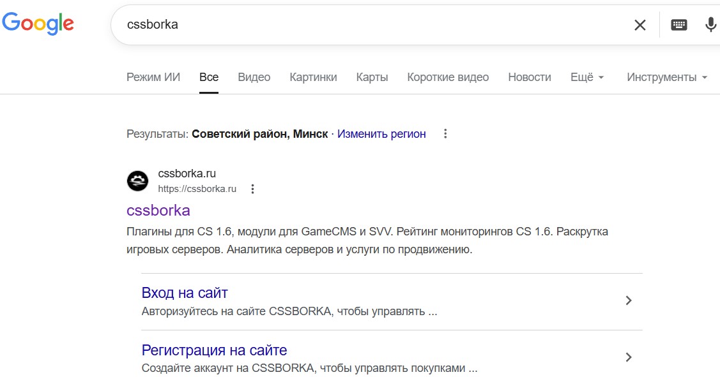Image resolution: width=720 pixels, height=377 pixels.
Task: Open the Новости tab
Action: (529, 77)
